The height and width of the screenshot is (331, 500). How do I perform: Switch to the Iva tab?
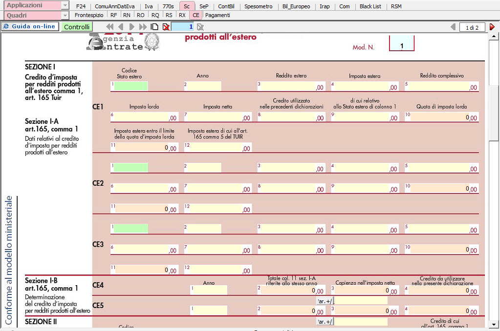tap(149, 6)
